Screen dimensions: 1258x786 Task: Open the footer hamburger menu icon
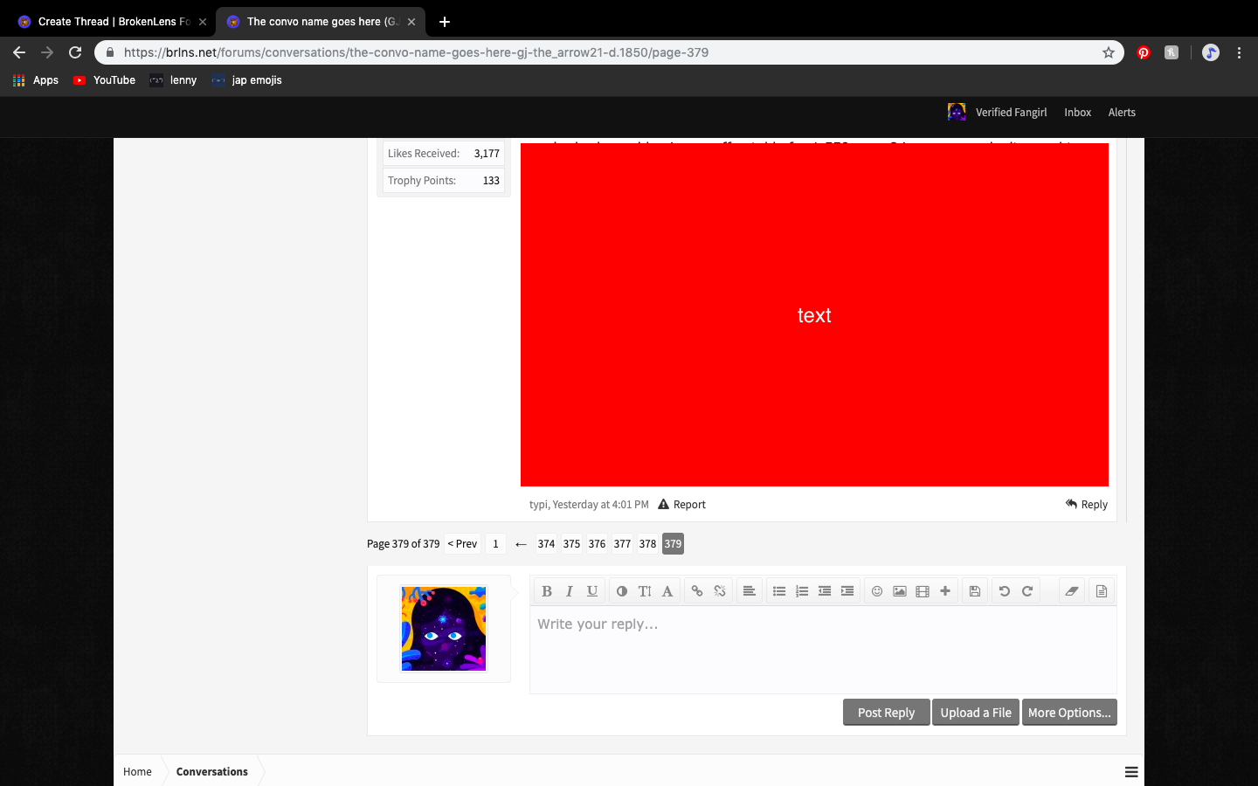pos(1131,772)
